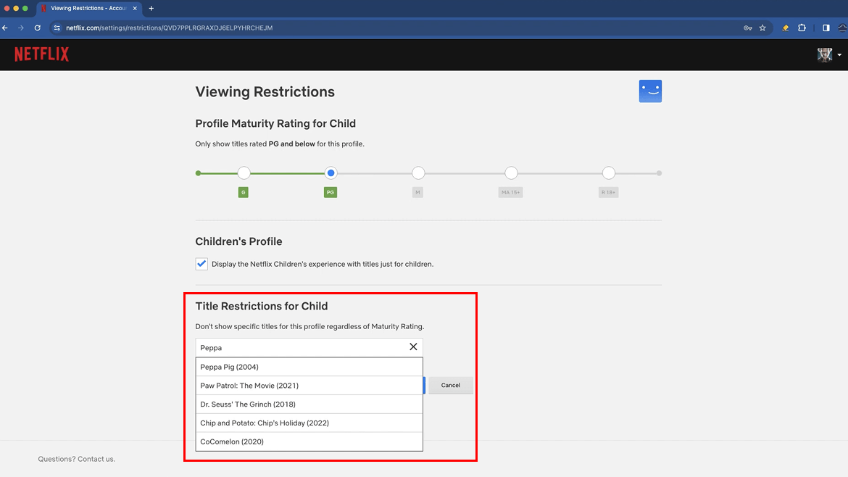Select Peppa Pig (2004) from the suggestions
The width and height of the screenshot is (848, 477).
coord(229,367)
